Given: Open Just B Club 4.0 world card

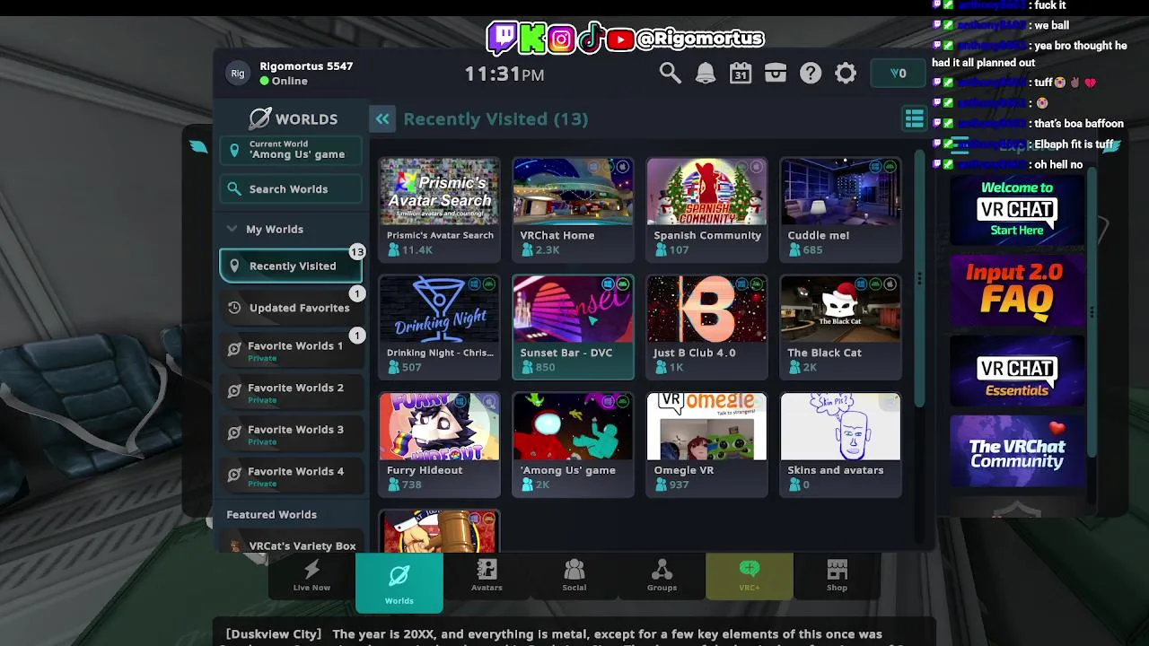Looking at the screenshot, I should coord(706,327).
